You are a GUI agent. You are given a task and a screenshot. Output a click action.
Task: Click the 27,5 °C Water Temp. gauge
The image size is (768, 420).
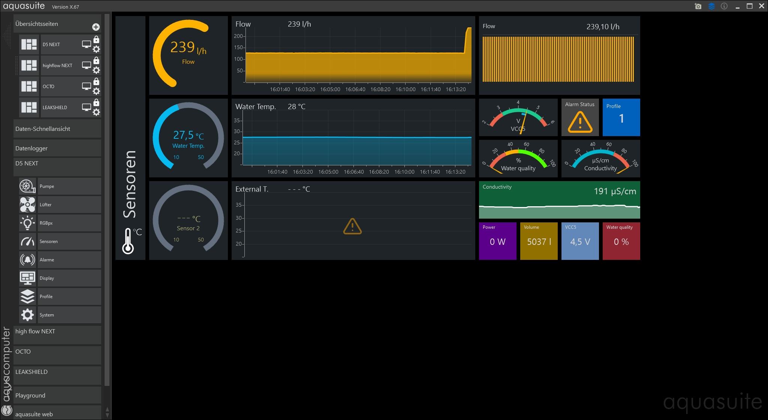[188, 138]
